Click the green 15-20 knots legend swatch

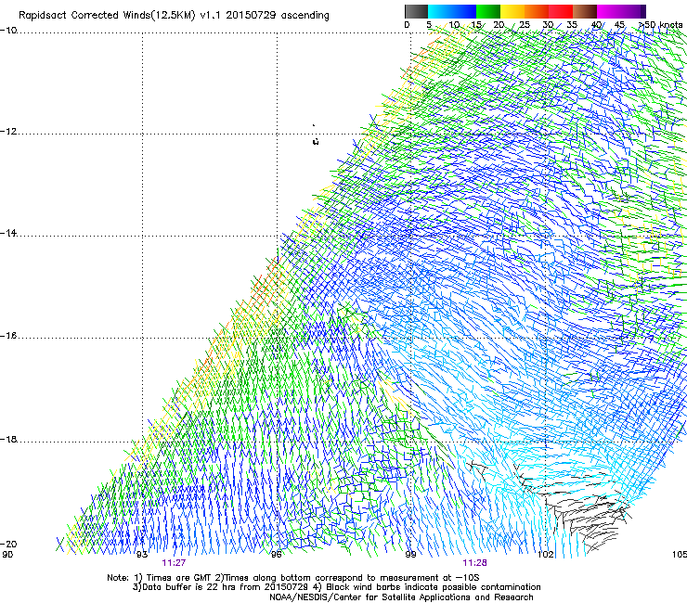point(488,11)
